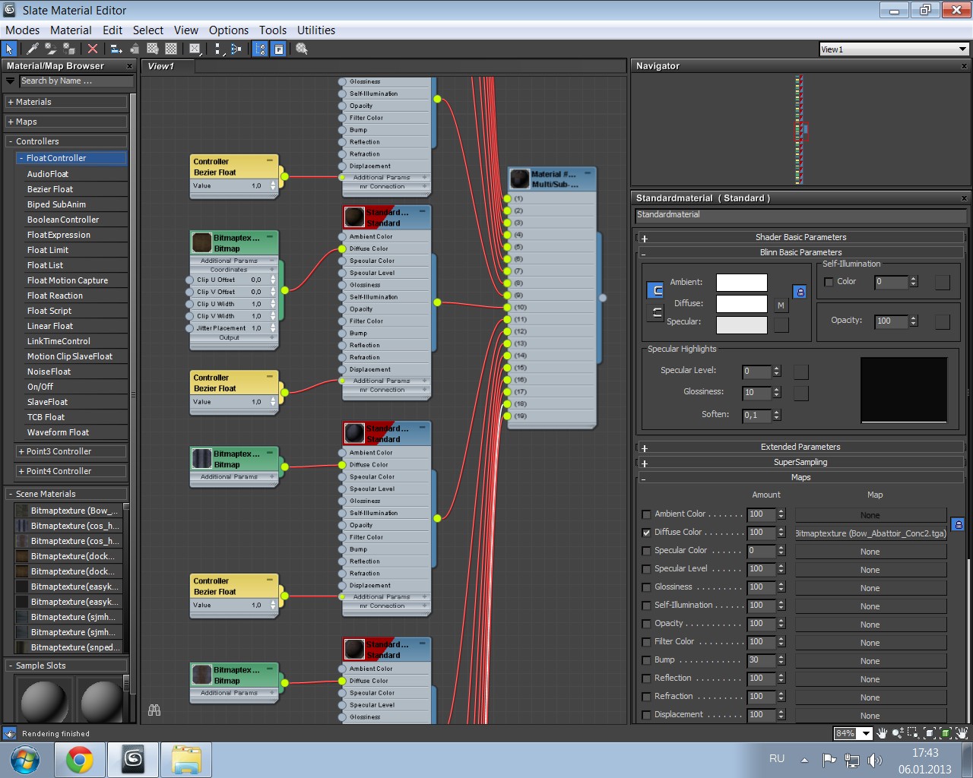Open View1 dropdown list

point(962,49)
